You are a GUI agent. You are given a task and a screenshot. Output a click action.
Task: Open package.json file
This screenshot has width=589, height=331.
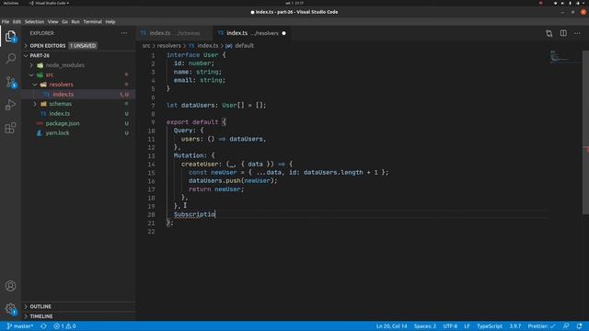79,123
